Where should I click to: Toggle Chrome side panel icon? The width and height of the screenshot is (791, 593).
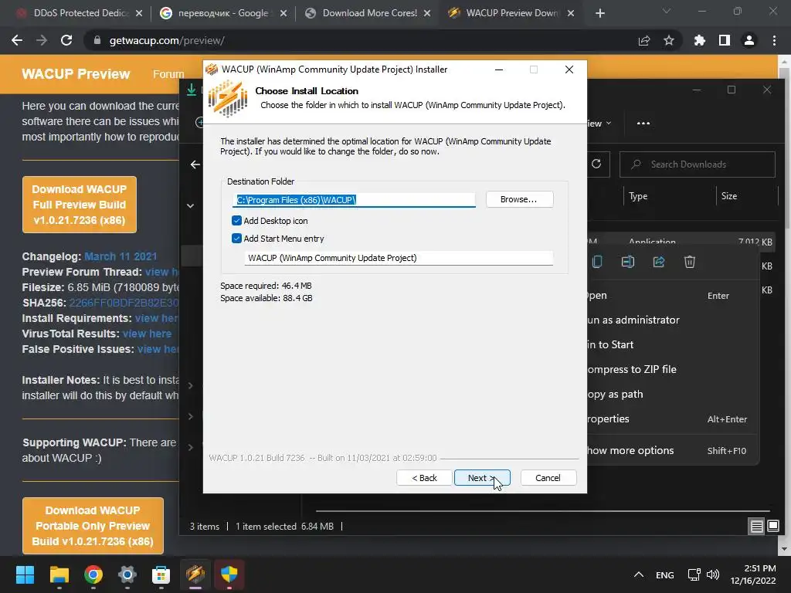pyautogui.click(x=725, y=40)
